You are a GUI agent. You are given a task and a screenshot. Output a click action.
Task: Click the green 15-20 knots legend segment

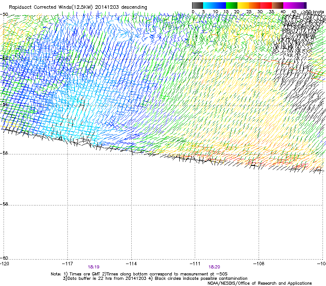pyautogui.click(x=232, y=5)
